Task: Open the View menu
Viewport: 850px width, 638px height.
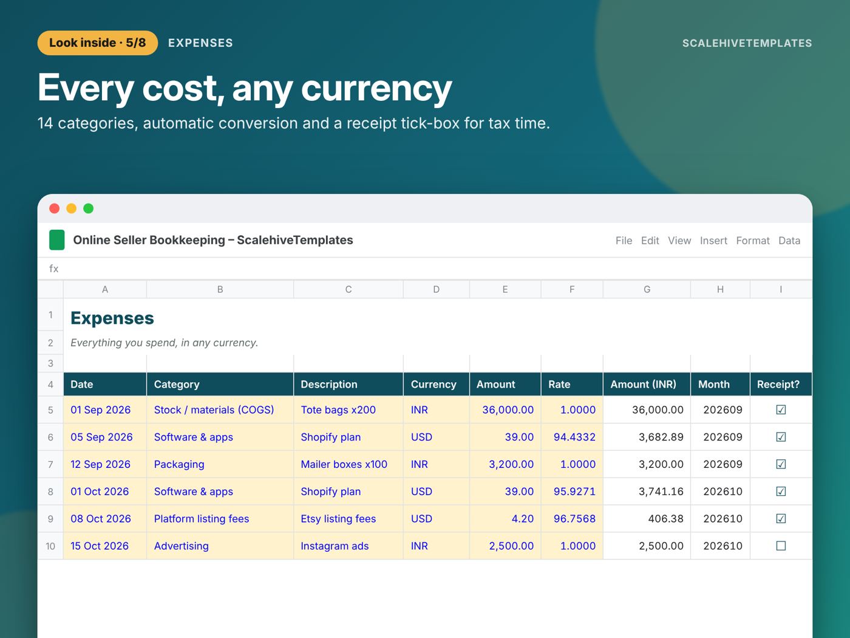Action: 679,241
